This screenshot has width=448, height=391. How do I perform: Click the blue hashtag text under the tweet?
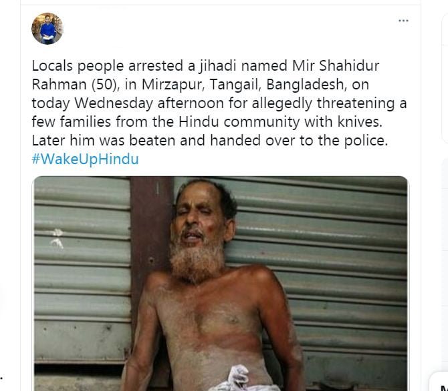point(85,159)
